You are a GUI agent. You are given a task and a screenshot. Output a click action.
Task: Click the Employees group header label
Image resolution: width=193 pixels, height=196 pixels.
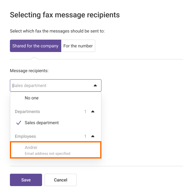click(x=25, y=136)
